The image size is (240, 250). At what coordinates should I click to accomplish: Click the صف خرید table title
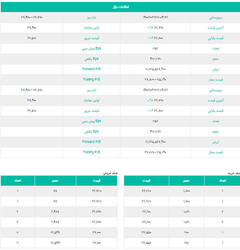pos(234,173)
